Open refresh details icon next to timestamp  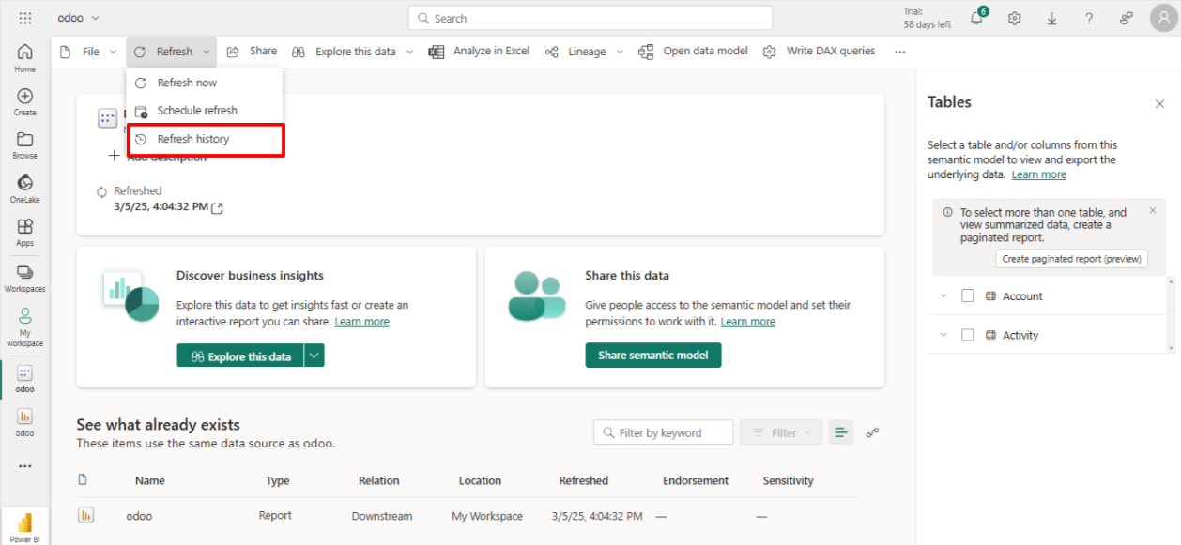[218, 208]
